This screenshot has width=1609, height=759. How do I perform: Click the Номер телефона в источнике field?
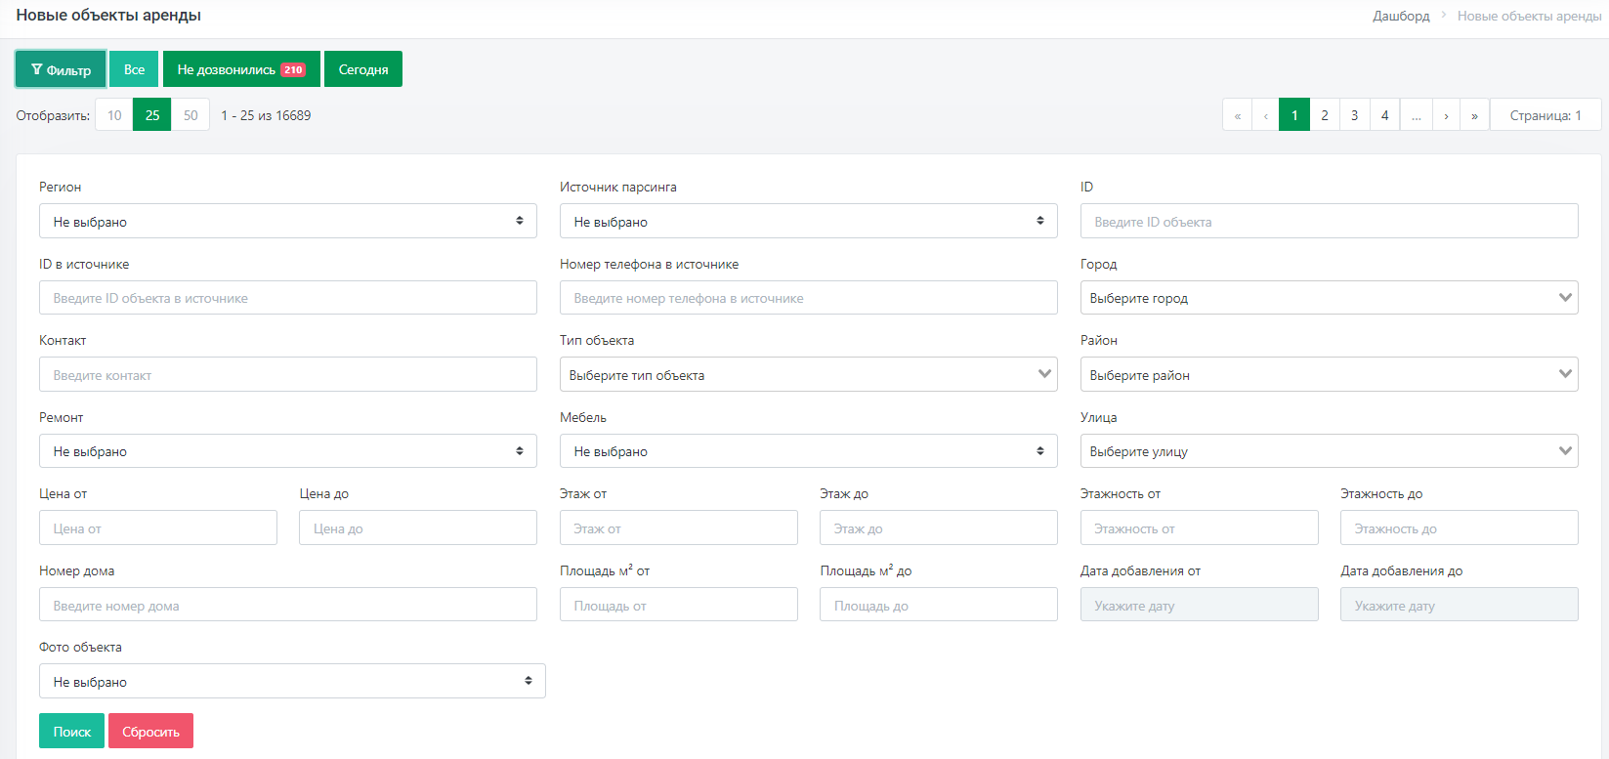(x=809, y=298)
